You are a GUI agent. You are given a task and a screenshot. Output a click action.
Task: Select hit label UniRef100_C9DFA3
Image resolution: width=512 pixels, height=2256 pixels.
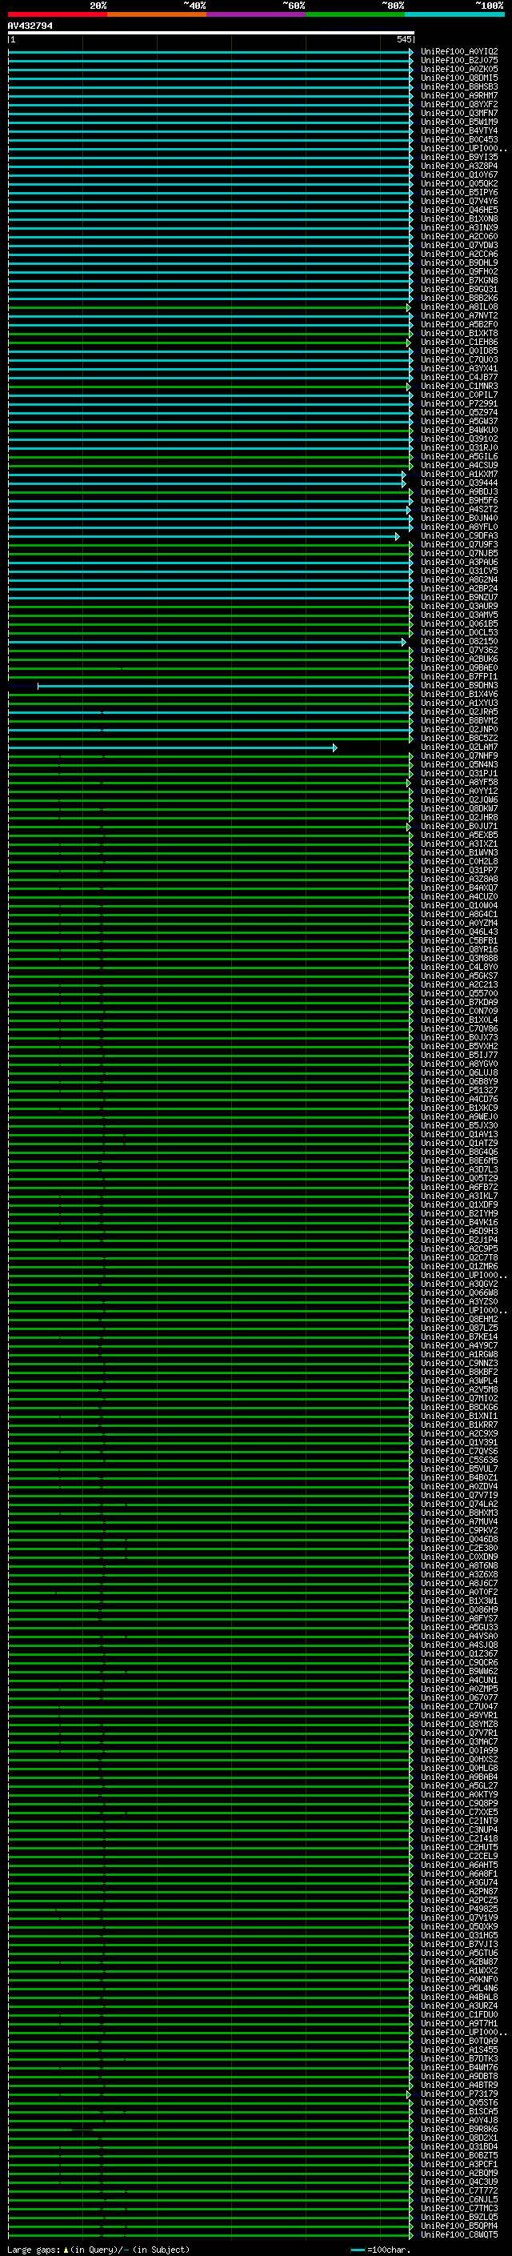(x=459, y=536)
